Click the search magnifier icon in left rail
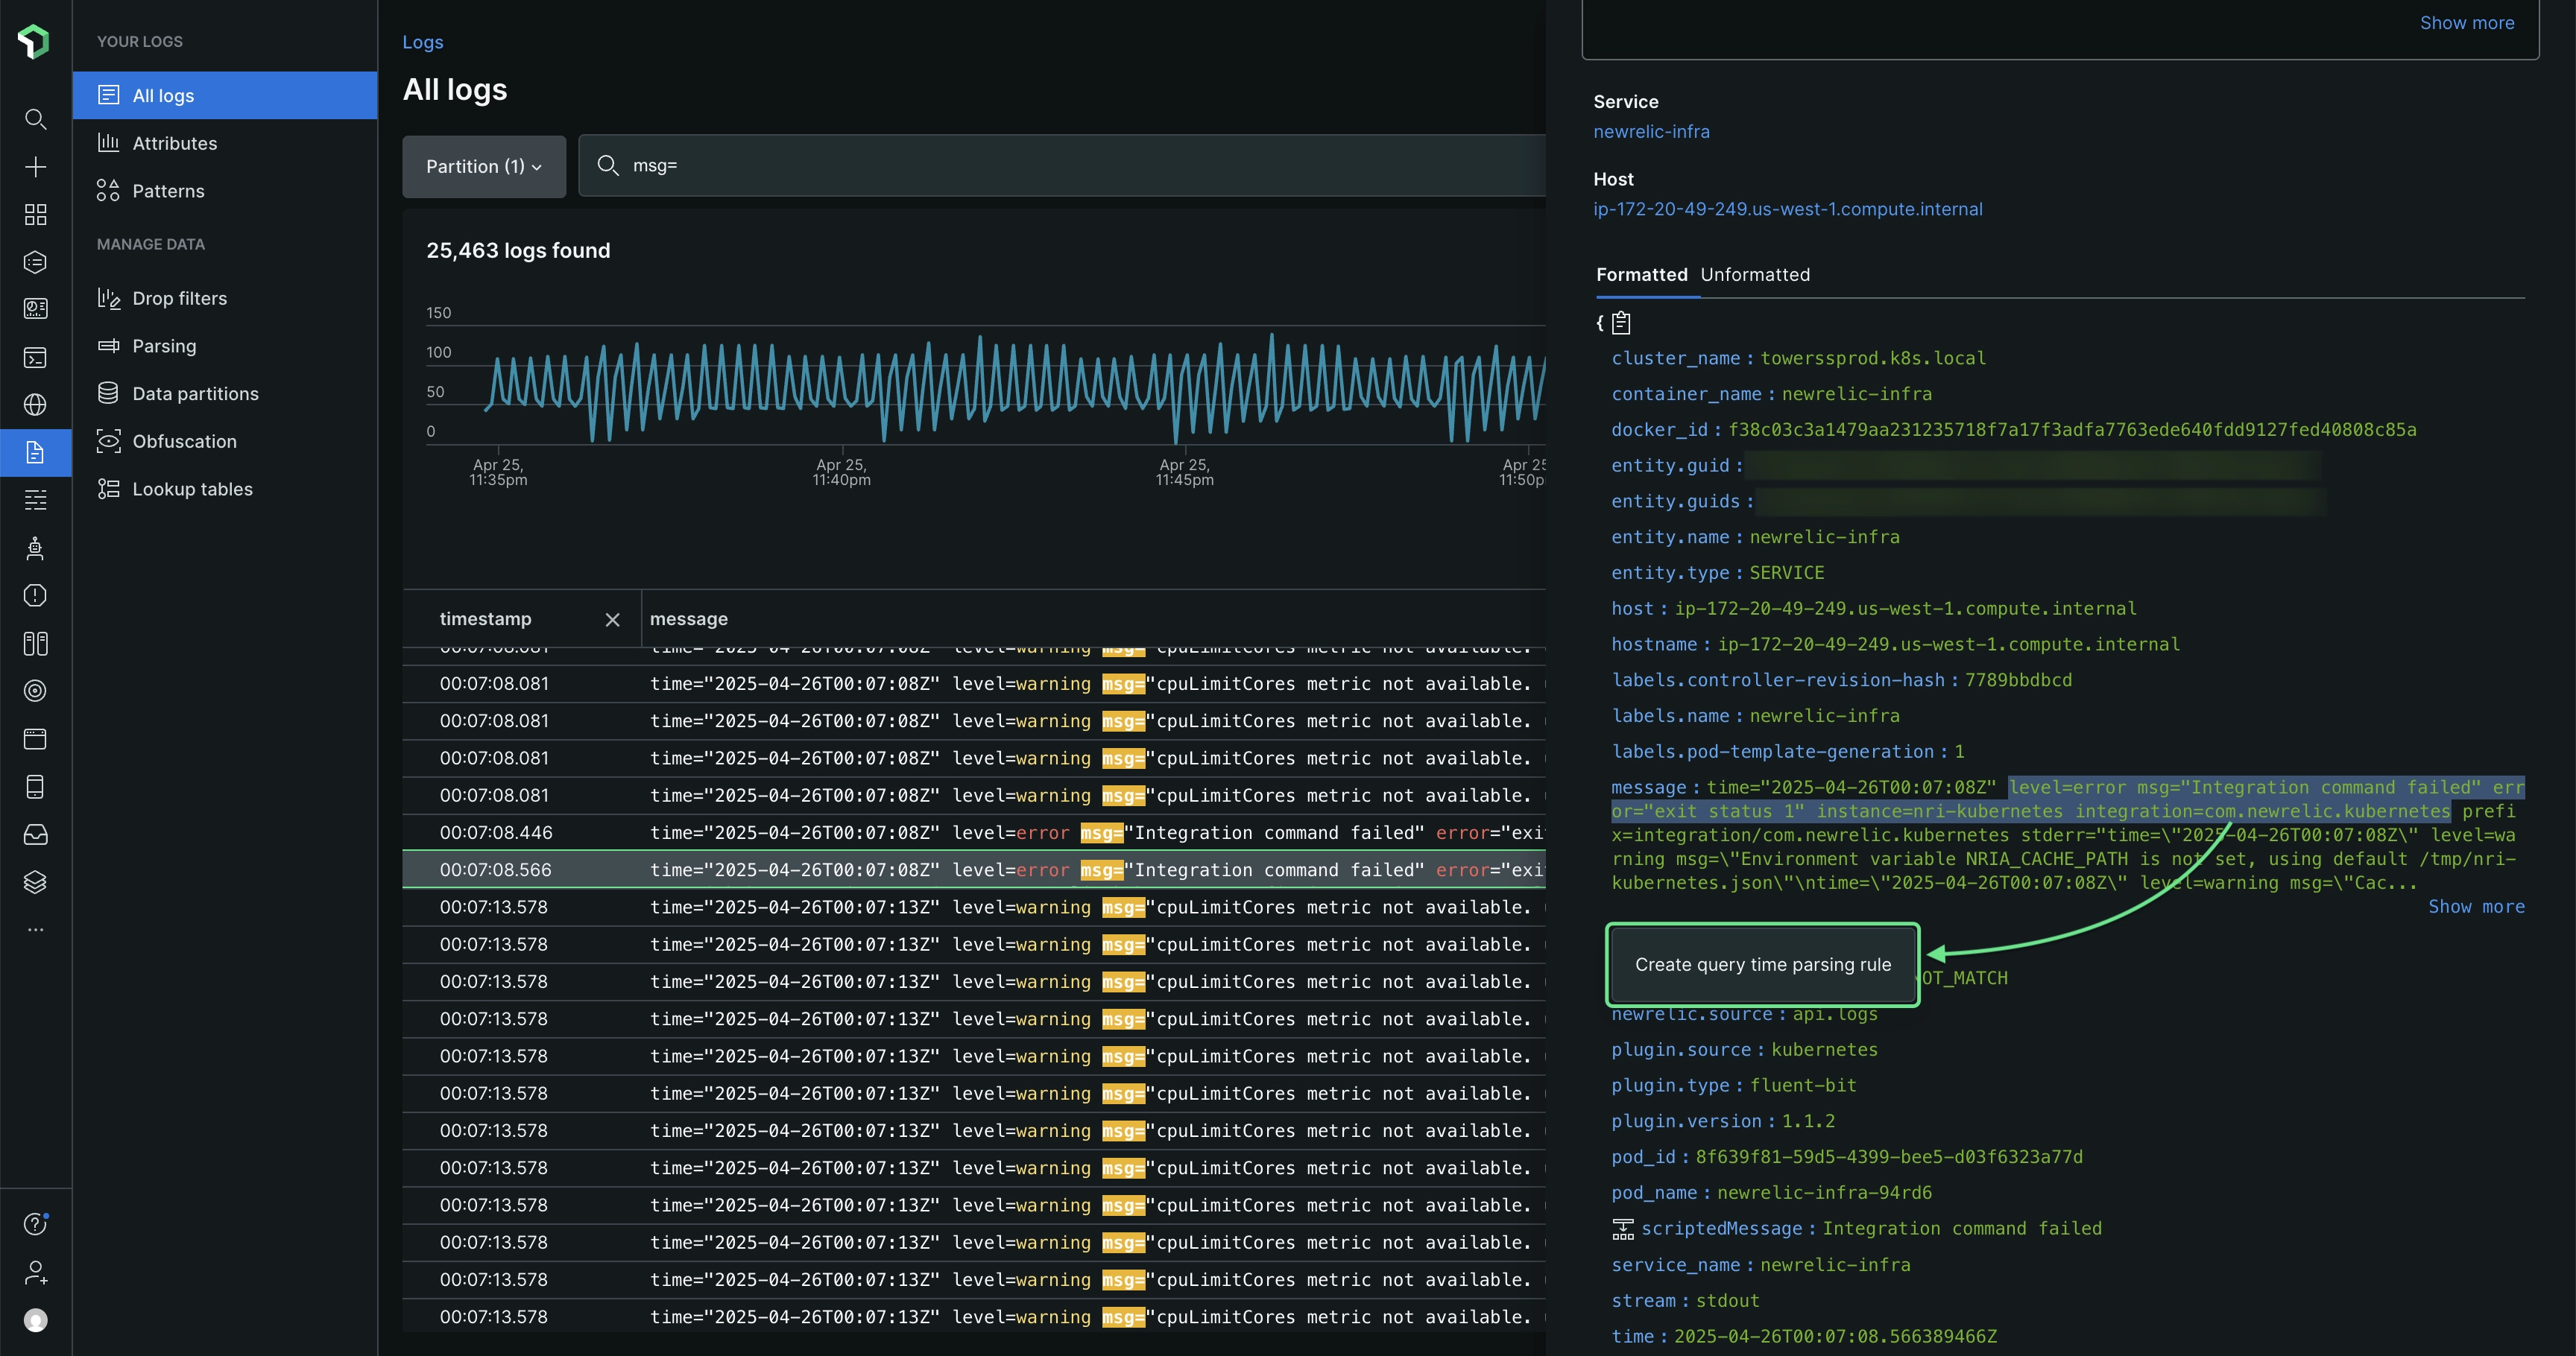The width and height of the screenshot is (2576, 1356). click(35, 119)
